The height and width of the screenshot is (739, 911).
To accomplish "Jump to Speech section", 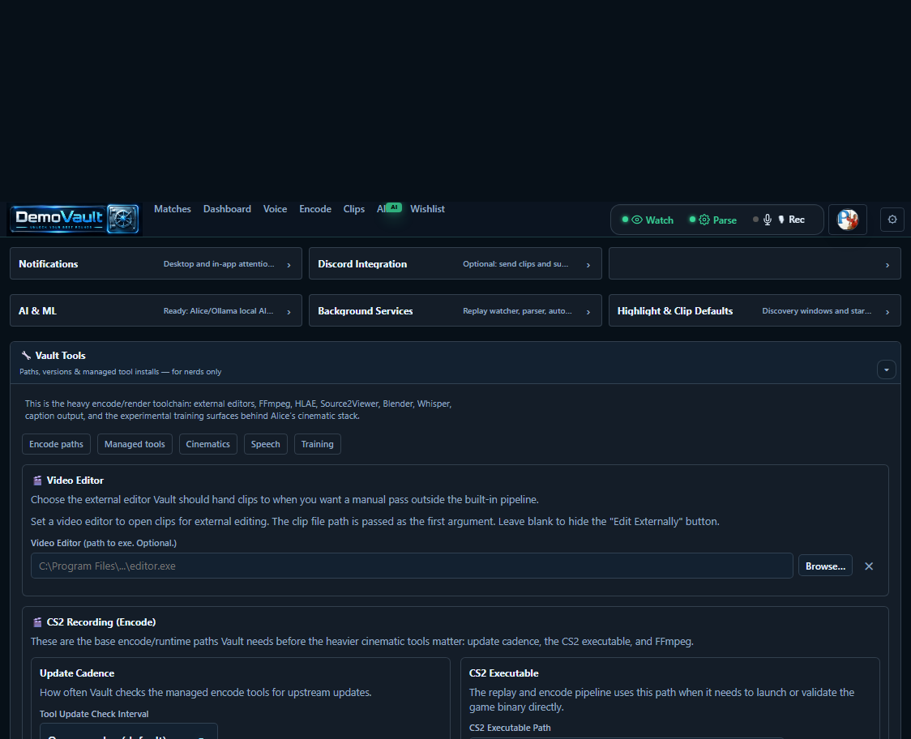I will pyautogui.click(x=266, y=444).
